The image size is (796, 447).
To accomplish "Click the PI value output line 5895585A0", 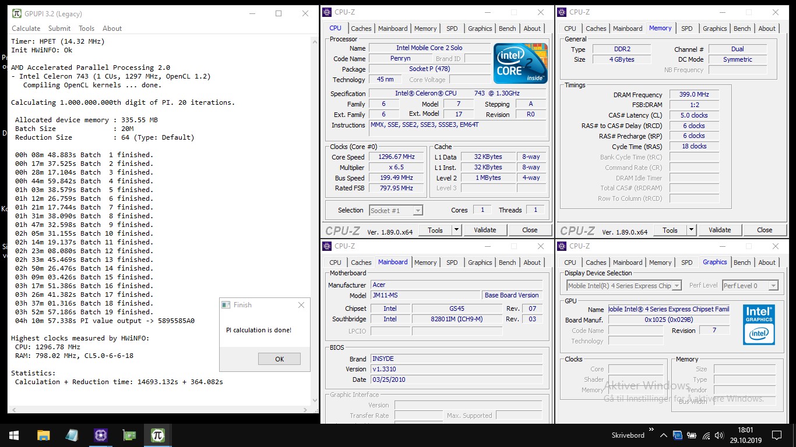I will click(105, 321).
